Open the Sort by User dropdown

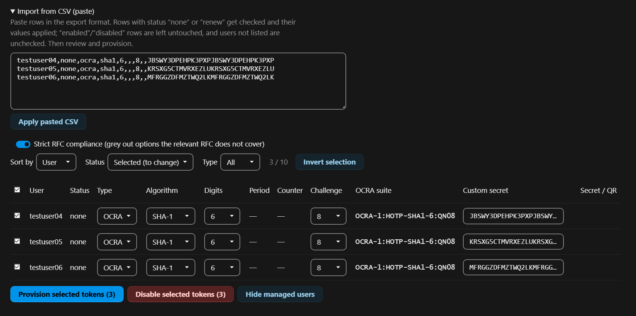point(56,162)
